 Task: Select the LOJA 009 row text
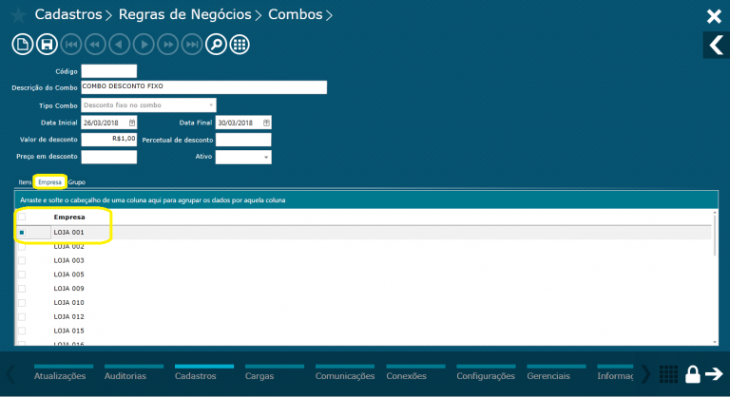(68, 289)
